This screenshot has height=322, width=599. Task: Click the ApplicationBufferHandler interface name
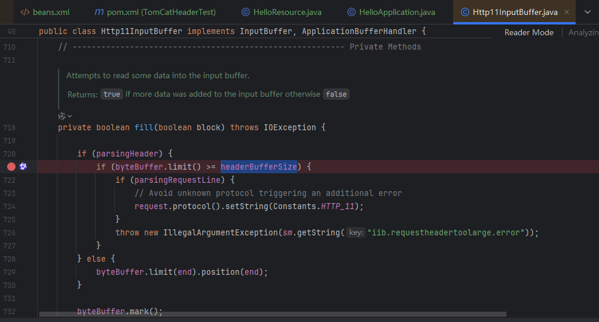click(x=359, y=31)
